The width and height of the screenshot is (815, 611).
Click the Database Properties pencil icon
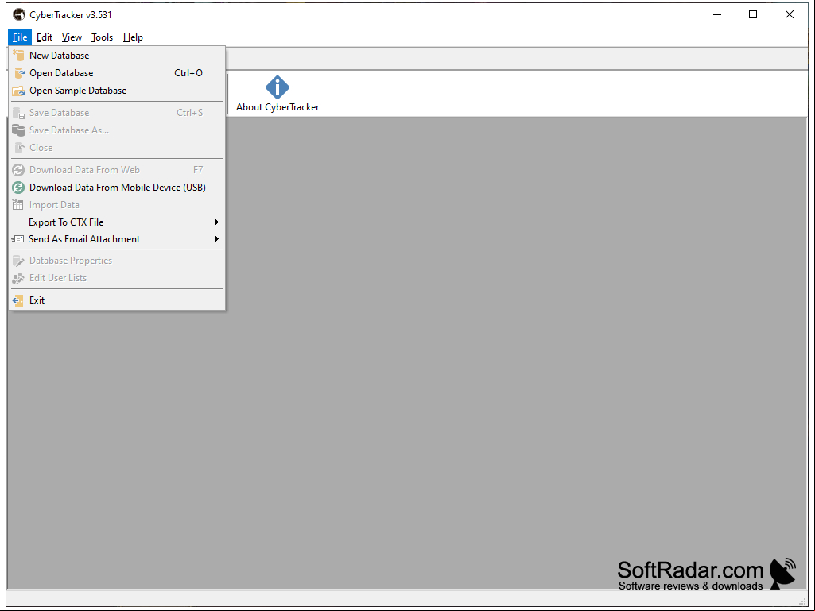click(19, 261)
